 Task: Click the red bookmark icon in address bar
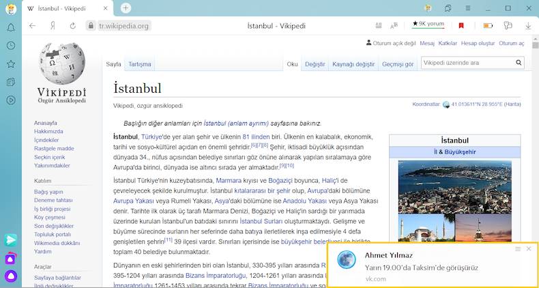tap(461, 26)
